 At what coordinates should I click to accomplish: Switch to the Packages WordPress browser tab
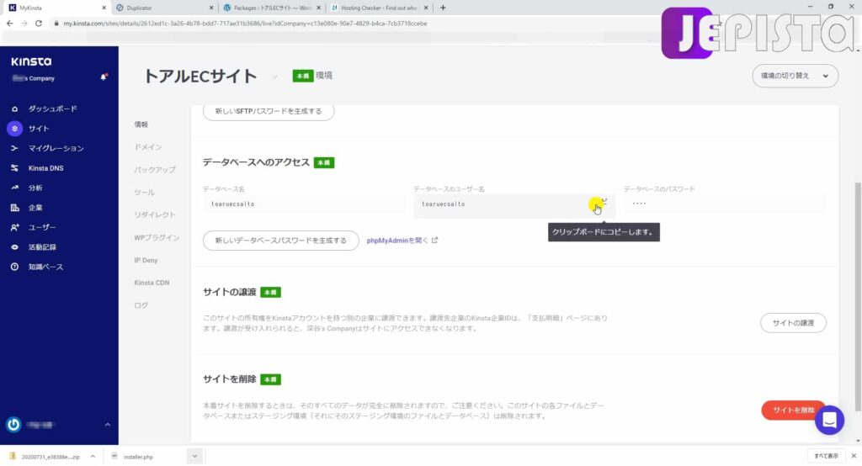(272, 8)
